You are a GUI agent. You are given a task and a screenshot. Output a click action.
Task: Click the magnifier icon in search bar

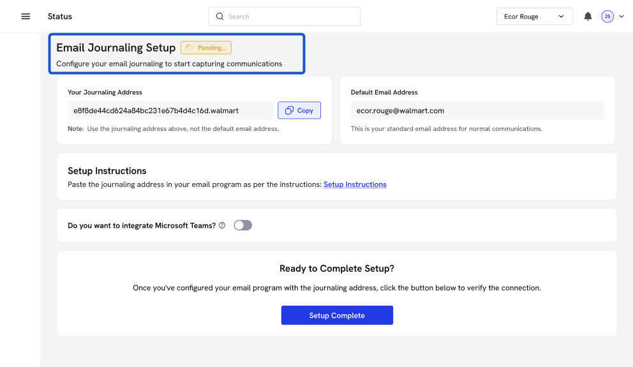coord(220,17)
